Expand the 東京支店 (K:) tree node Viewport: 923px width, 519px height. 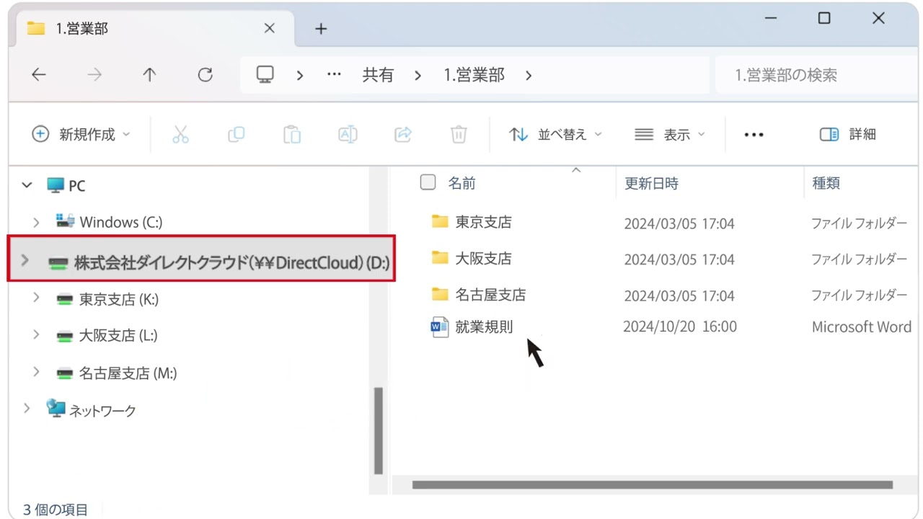point(36,297)
